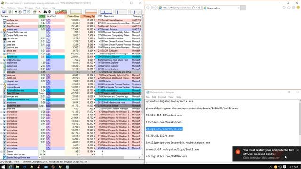Click the Save icon in Process Explorer toolbar

pyautogui.click(x=4, y=12)
